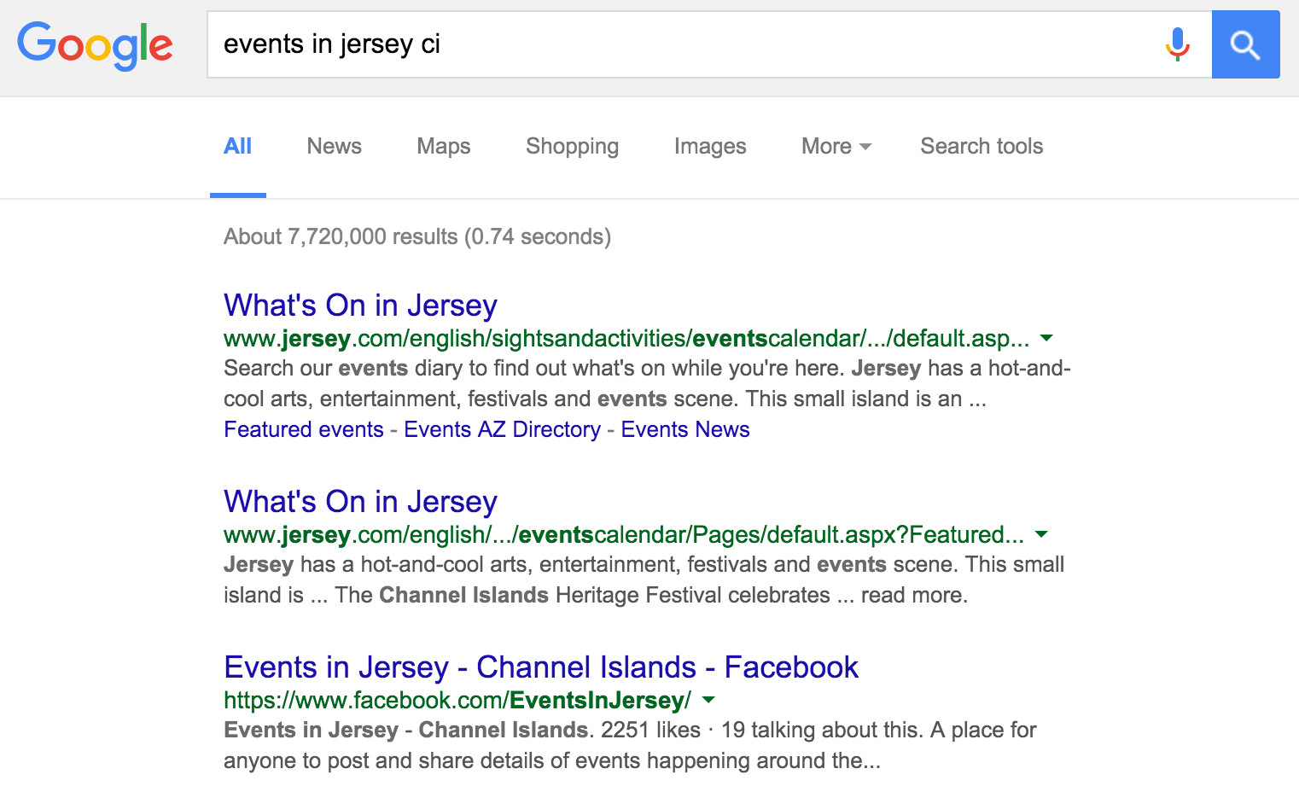
Task: Open the Featured events sitelink
Action: (303, 429)
